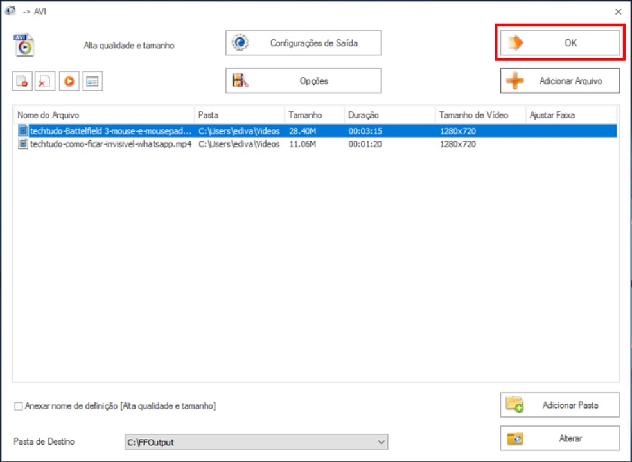This screenshot has height=462, width=632.
Task: Click the Tamanho de Vídeo column header
Action: pos(480,115)
